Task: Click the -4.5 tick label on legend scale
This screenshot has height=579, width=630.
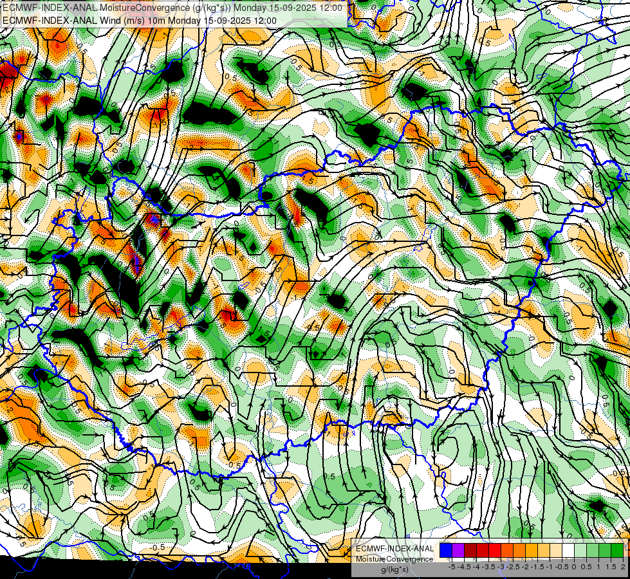Action: coord(464,567)
